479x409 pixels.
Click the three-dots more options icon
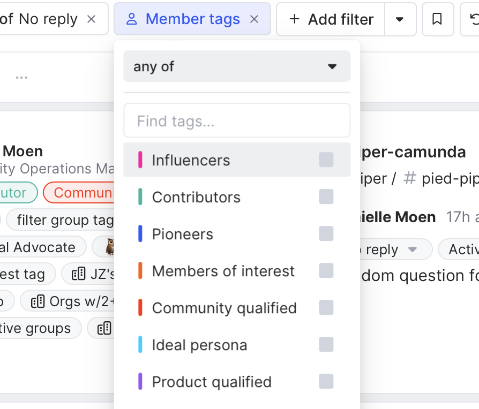[21, 78]
